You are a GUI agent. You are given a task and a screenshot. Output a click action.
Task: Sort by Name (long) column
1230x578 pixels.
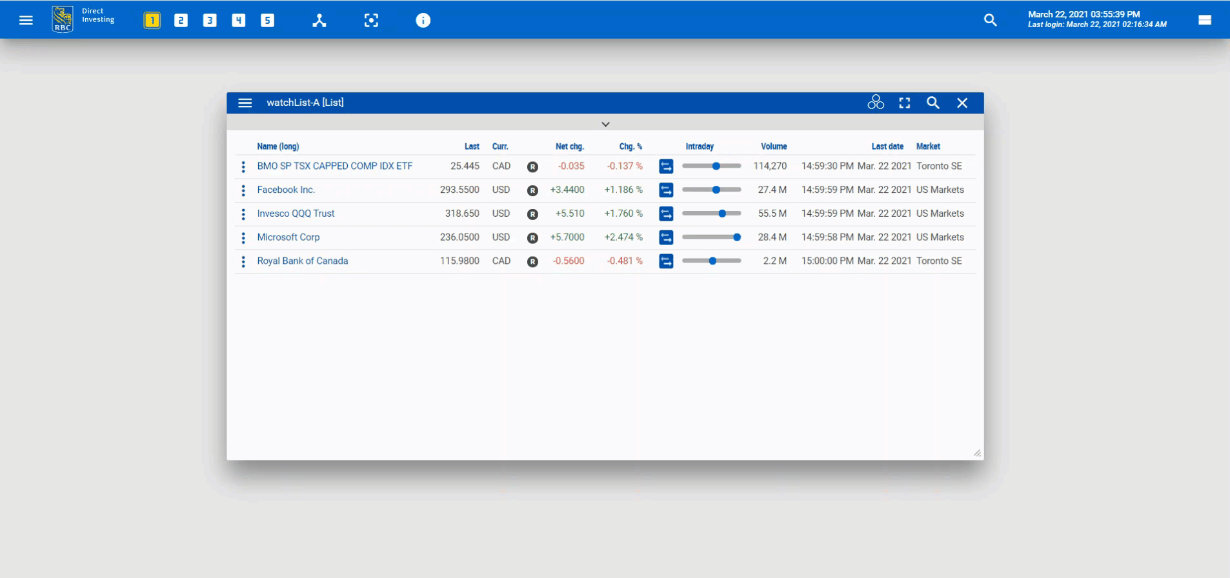pos(278,146)
